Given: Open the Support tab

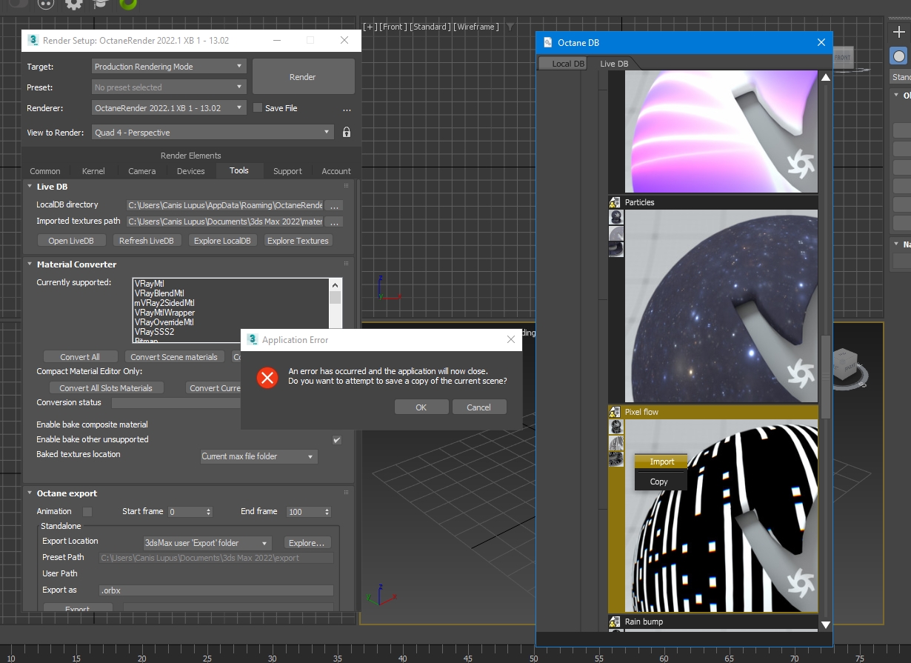Looking at the screenshot, I should pyautogui.click(x=287, y=171).
